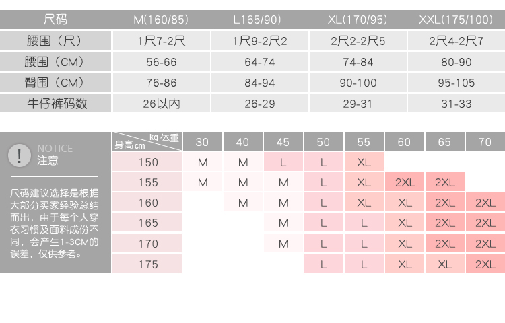Click the 身高cm / kg体重 corner header cell
Viewport: 505px width, 323px height.
pyautogui.click(x=147, y=142)
